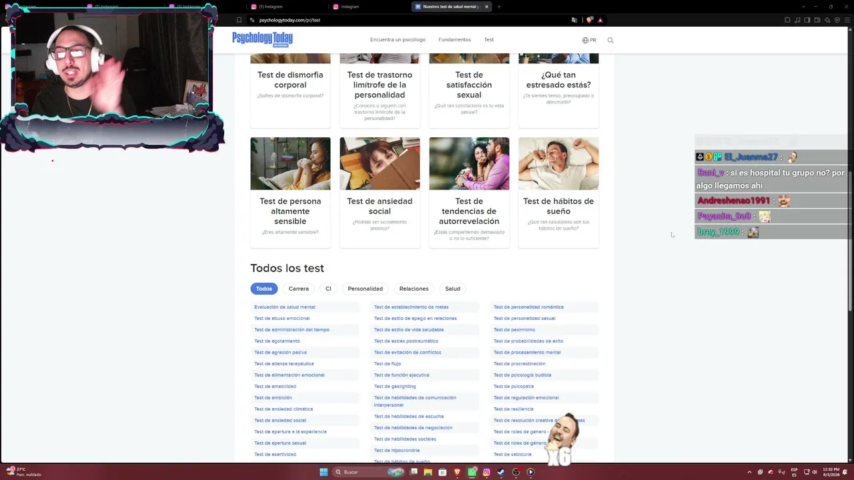Switch to the 'Nuestros test de salud mental' tab
Image resolution: width=854 pixels, height=480 pixels.
pyautogui.click(x=451, y=7)
